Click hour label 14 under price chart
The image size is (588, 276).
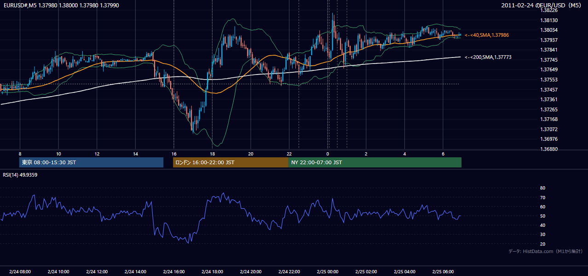click(135, 154)
